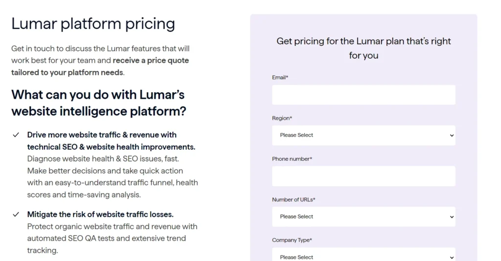
Task: Click the Phone number* field label
Action: (x=292, y=159)
